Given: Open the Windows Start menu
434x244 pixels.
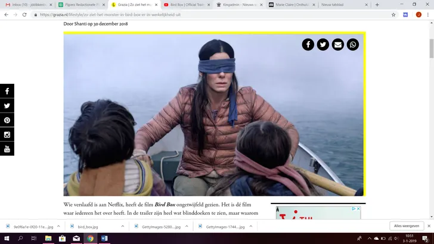Looking at the screenshot, I should pyautogui.click(x=7, y=238).
